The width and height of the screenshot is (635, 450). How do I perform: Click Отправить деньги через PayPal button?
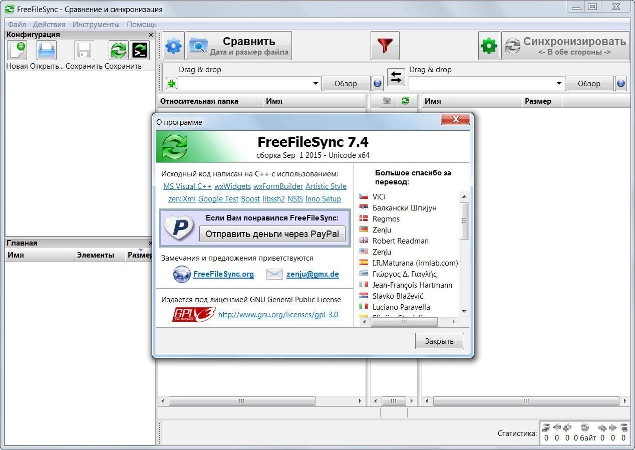pos(272,234)
